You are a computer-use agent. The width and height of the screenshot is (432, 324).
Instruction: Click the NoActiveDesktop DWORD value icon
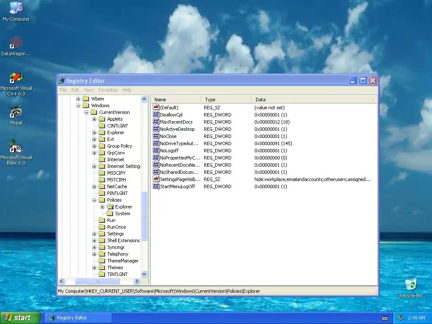pos(156,129)
